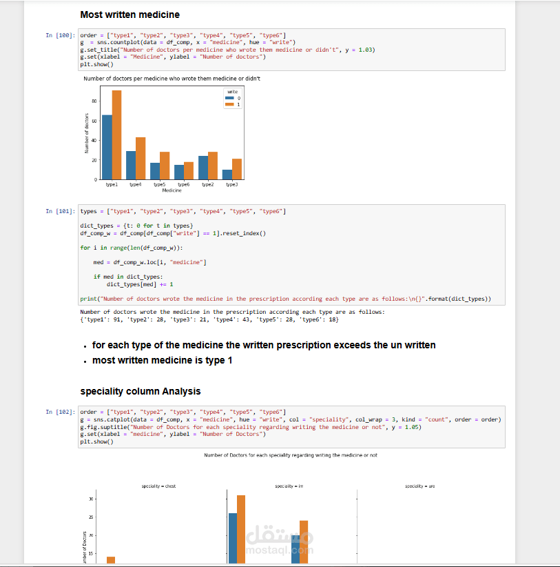Select the In [100] cell prompt
Viewport: 560px width, 567px height.
pos(61,35)
